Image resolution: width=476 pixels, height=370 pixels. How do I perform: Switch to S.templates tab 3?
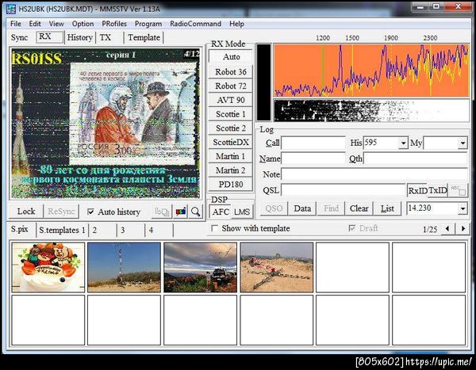[x=131, y=231]
